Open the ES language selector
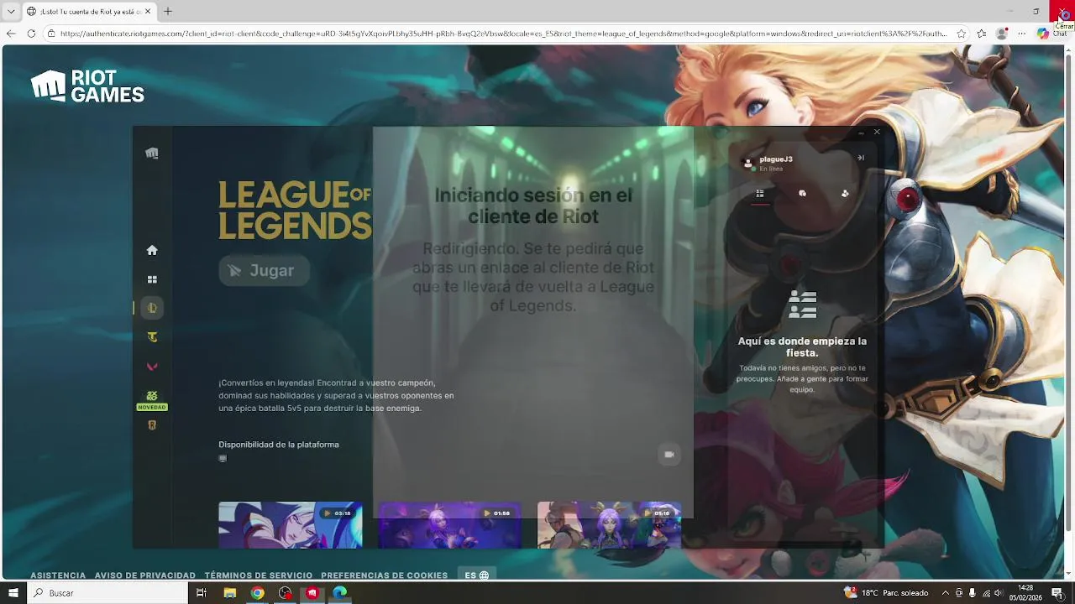The height and width of the screenshot is (604, 1075). [x=476, y=575]
